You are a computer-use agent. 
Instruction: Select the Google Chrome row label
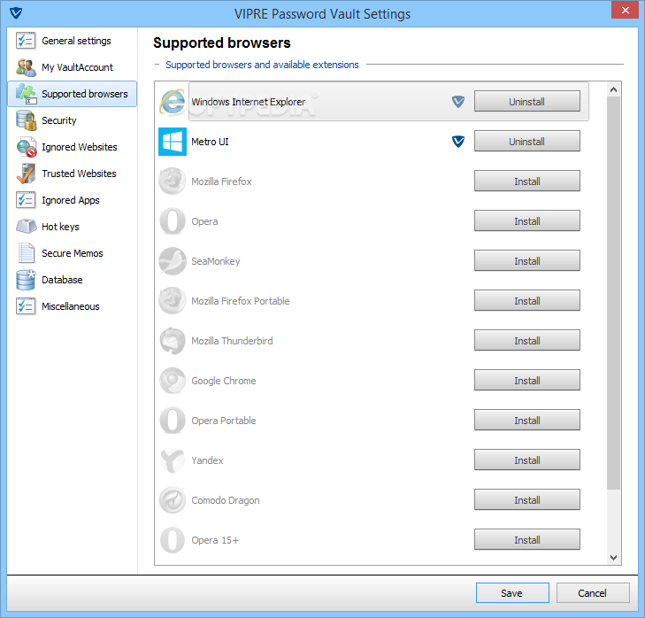click(223, 381)
